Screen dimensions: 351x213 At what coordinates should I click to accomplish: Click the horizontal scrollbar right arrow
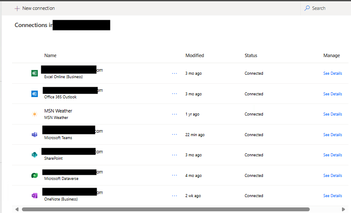(x=343, y=210)
